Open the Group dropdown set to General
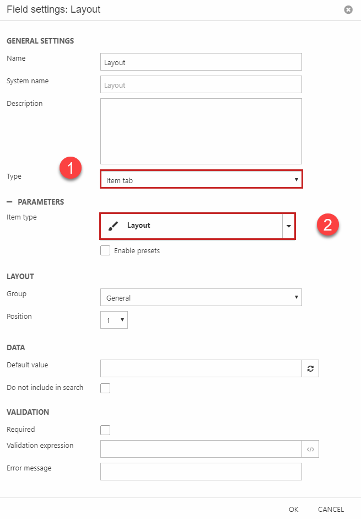Viewport: 361px width, 519px height. click(x=201, y=298)
